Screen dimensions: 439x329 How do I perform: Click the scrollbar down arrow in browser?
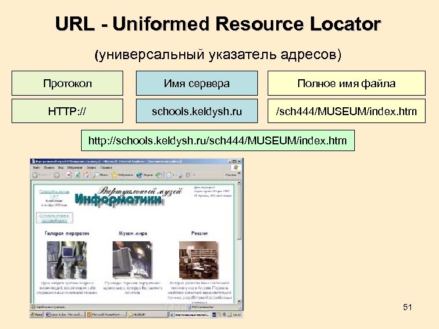click(x=239, y=302)
